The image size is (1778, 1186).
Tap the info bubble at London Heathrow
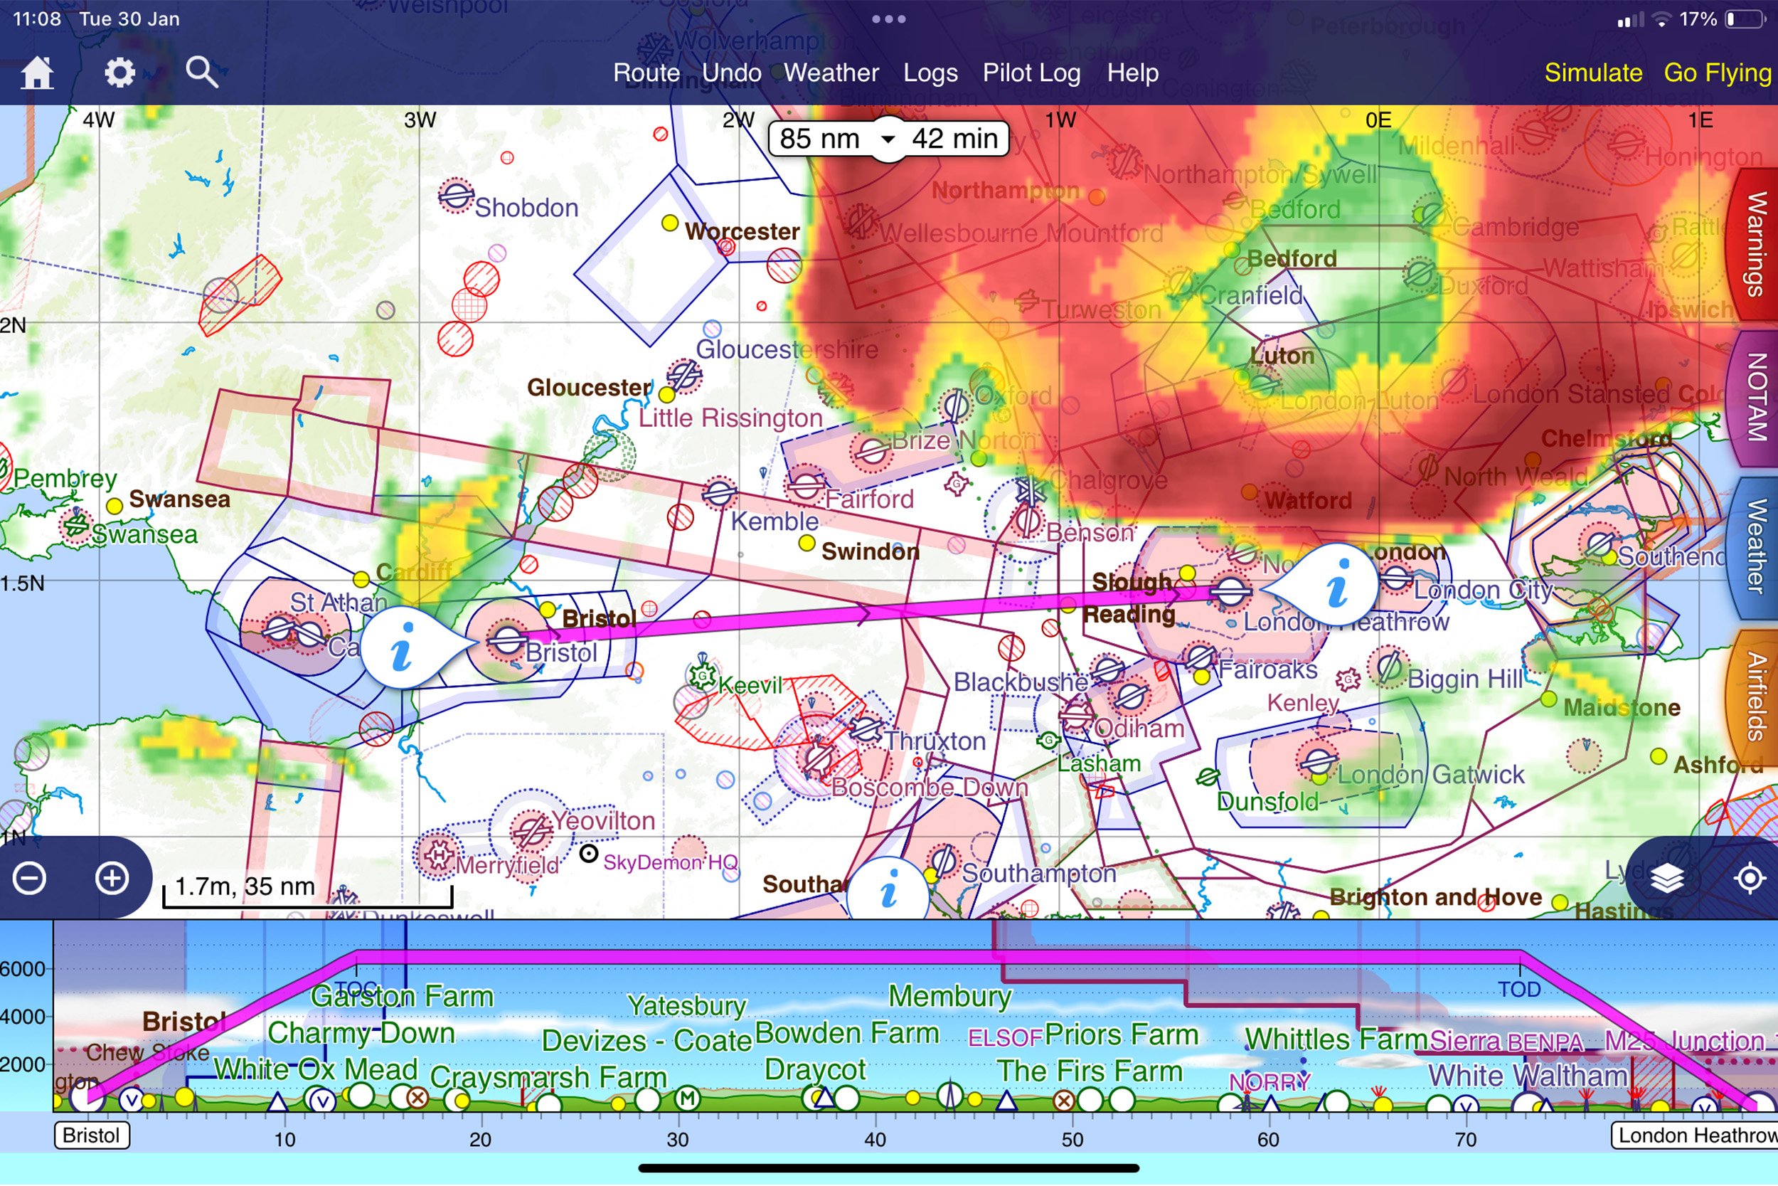click(x=1337, y=585)
